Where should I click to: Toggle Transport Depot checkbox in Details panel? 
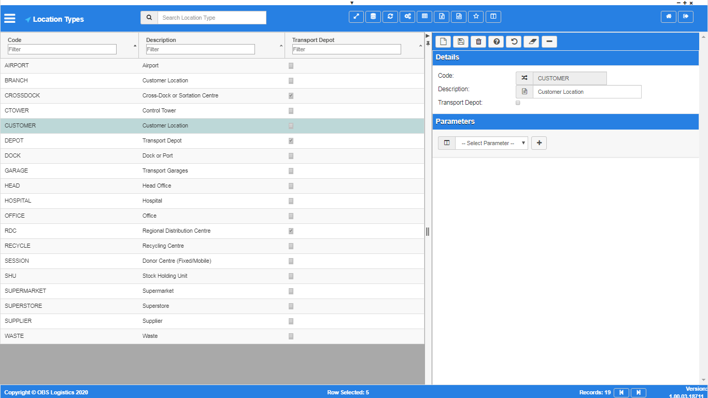(x=518, y=103)
